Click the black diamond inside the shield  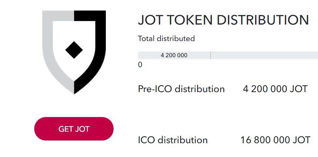coord(74,50)
